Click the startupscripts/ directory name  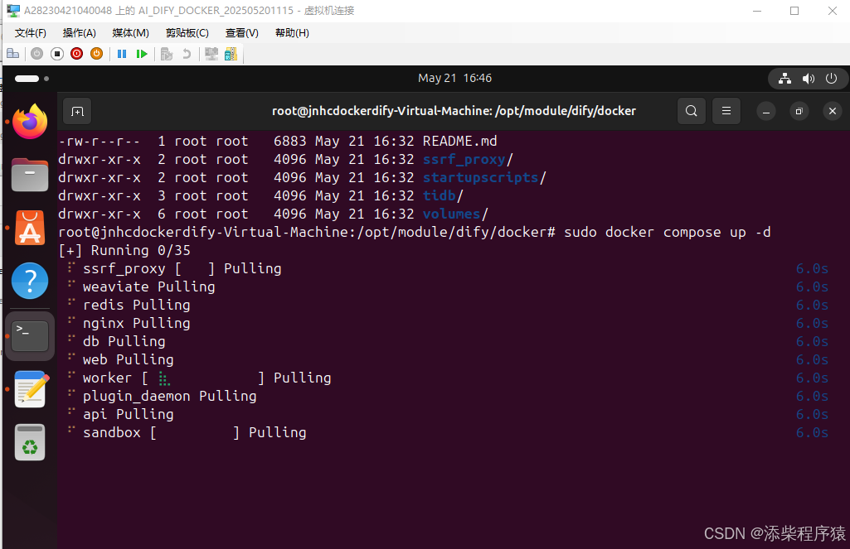(484, 177)
